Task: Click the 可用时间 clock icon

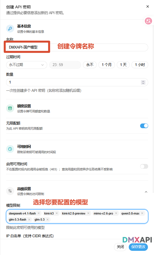Action: [10, 149]
